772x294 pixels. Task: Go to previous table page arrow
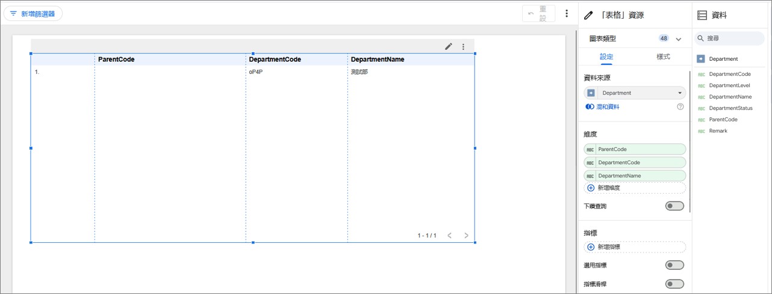pos(449,235)
